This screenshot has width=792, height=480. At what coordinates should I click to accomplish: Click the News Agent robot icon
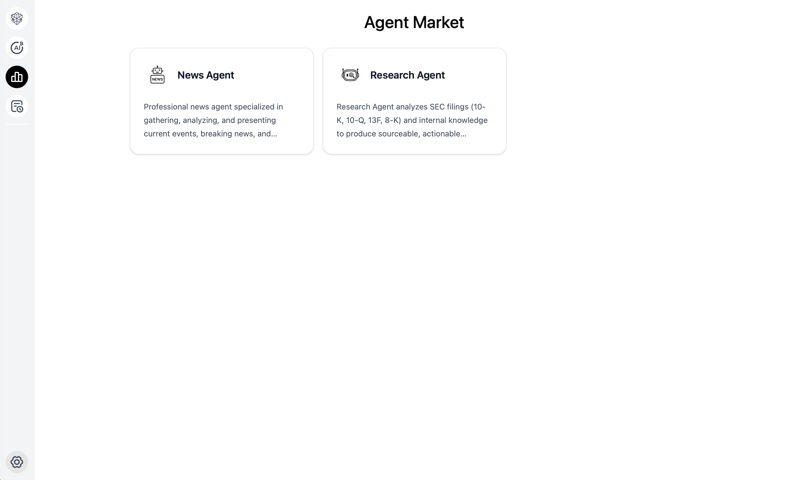(x=157, y=74)
